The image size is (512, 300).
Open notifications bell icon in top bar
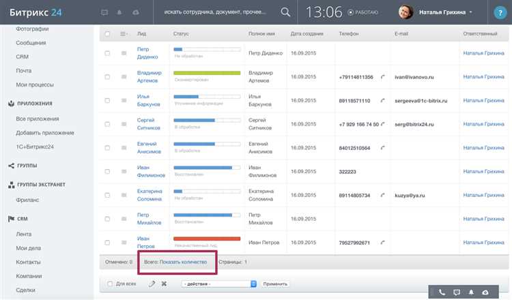(x=119, y=12)
